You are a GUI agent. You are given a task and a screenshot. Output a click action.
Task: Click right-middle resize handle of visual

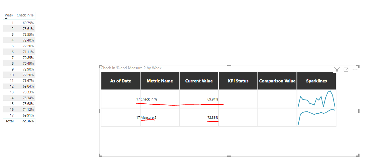[x=359, y=111]
